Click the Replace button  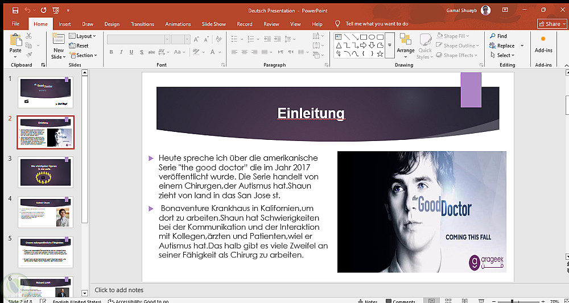pyautogui.click(x=502, y=45)
